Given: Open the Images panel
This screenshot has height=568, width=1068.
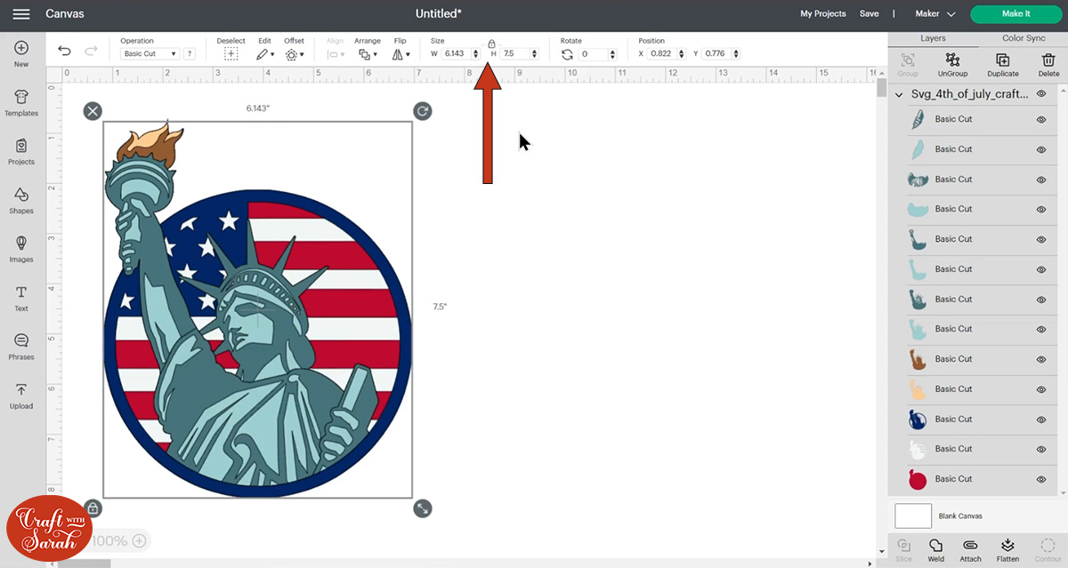Looking at the screenshot, I should coord(21,252).
